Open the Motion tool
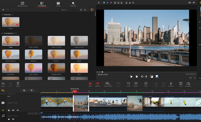Screen dimensions: 201x122 136,84
